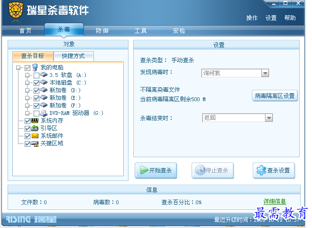Image resolution: width=312 pixels, height=228 pixels.
Task: Click the 文件数：0 status text
Action: [x=34, y=202]
